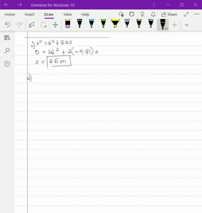Select the green-tipped pen
The height and width of the screenshot is (213, 202).
104,23
